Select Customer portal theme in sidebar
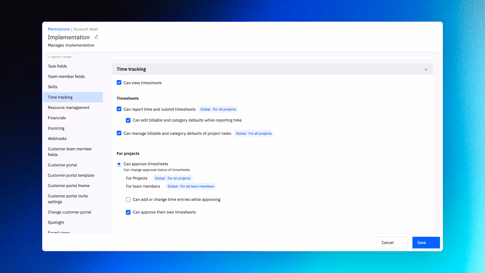485x273 pixels. point(73,186)
